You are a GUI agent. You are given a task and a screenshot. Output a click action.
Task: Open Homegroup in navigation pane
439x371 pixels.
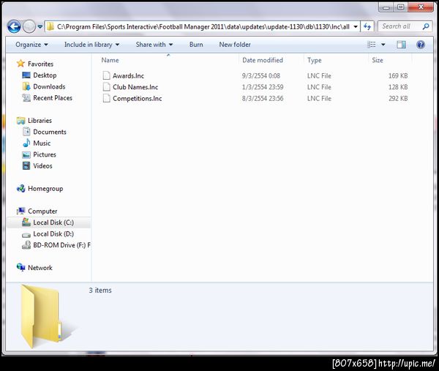[45, 189]
